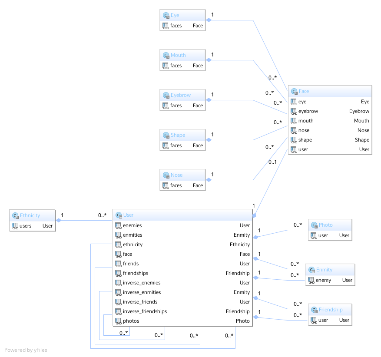The width and height of the screenshot is (381, 357).
Task: Click the Ethnicity type label in User
Action: [x=240, y=245]
